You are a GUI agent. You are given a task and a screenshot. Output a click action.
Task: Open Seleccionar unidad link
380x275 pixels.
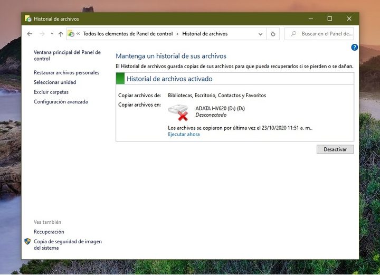[x=55, y=82]
